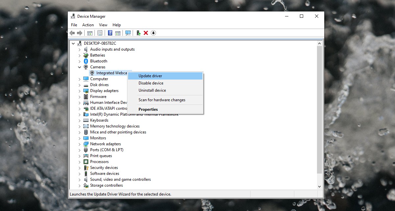The image size is (395, 211).
Task: Click the Integrated Webcam device icon
Action: pyautogui.click(x=92, y=73)
